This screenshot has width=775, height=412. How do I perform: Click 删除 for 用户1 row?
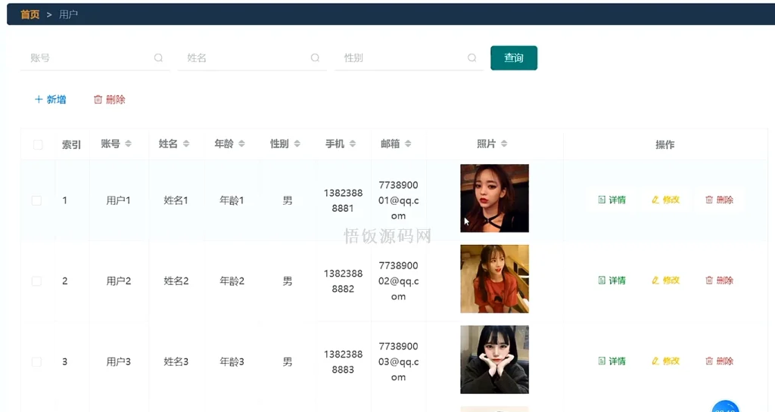(x=719, y=200)
